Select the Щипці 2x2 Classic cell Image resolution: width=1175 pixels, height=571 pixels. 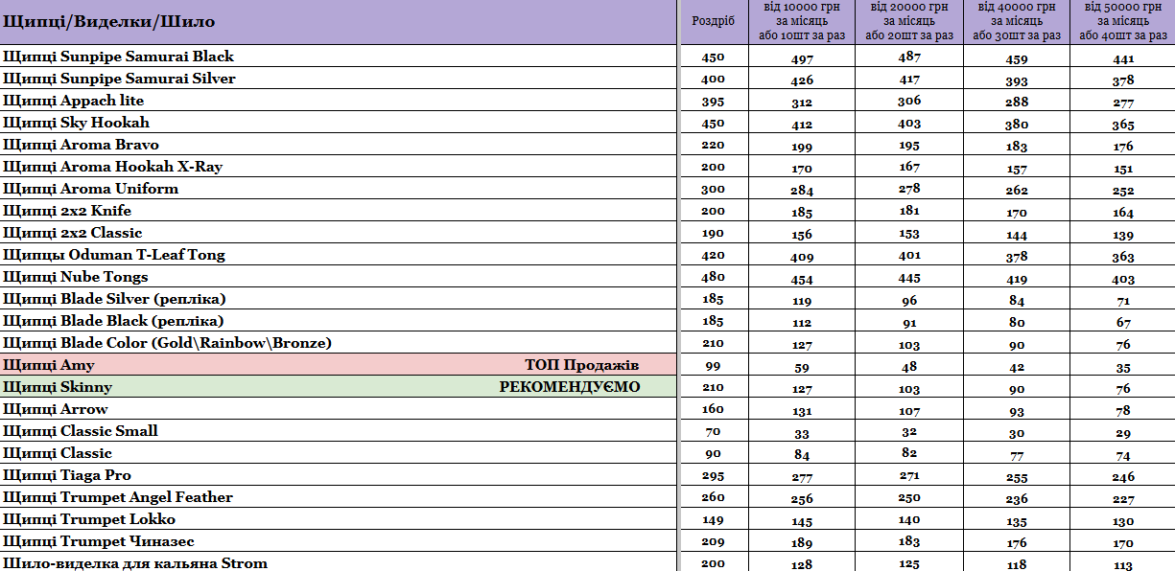point(339,233)
